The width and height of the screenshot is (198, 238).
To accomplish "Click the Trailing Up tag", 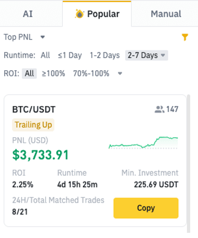I will click(33, 125).
